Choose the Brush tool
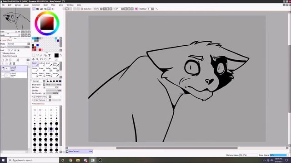 (x=49, y=64)
